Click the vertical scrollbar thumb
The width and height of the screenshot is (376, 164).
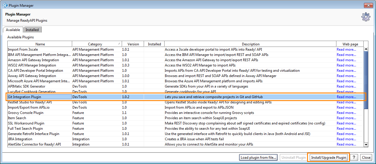pyautogui.click(x=366, y=81)
